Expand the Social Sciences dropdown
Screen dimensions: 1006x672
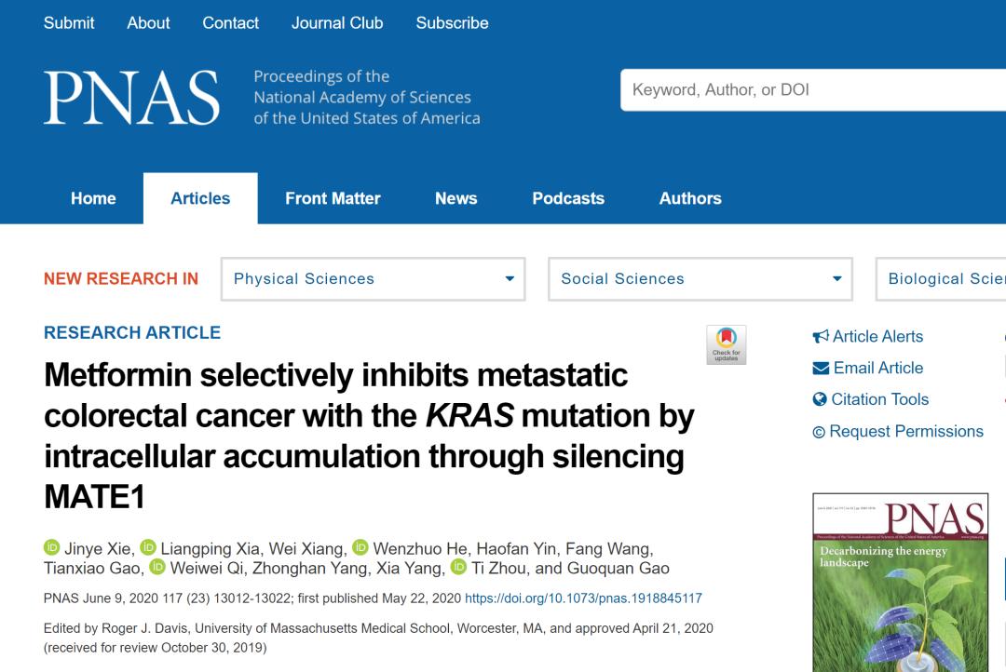[700, 279]
